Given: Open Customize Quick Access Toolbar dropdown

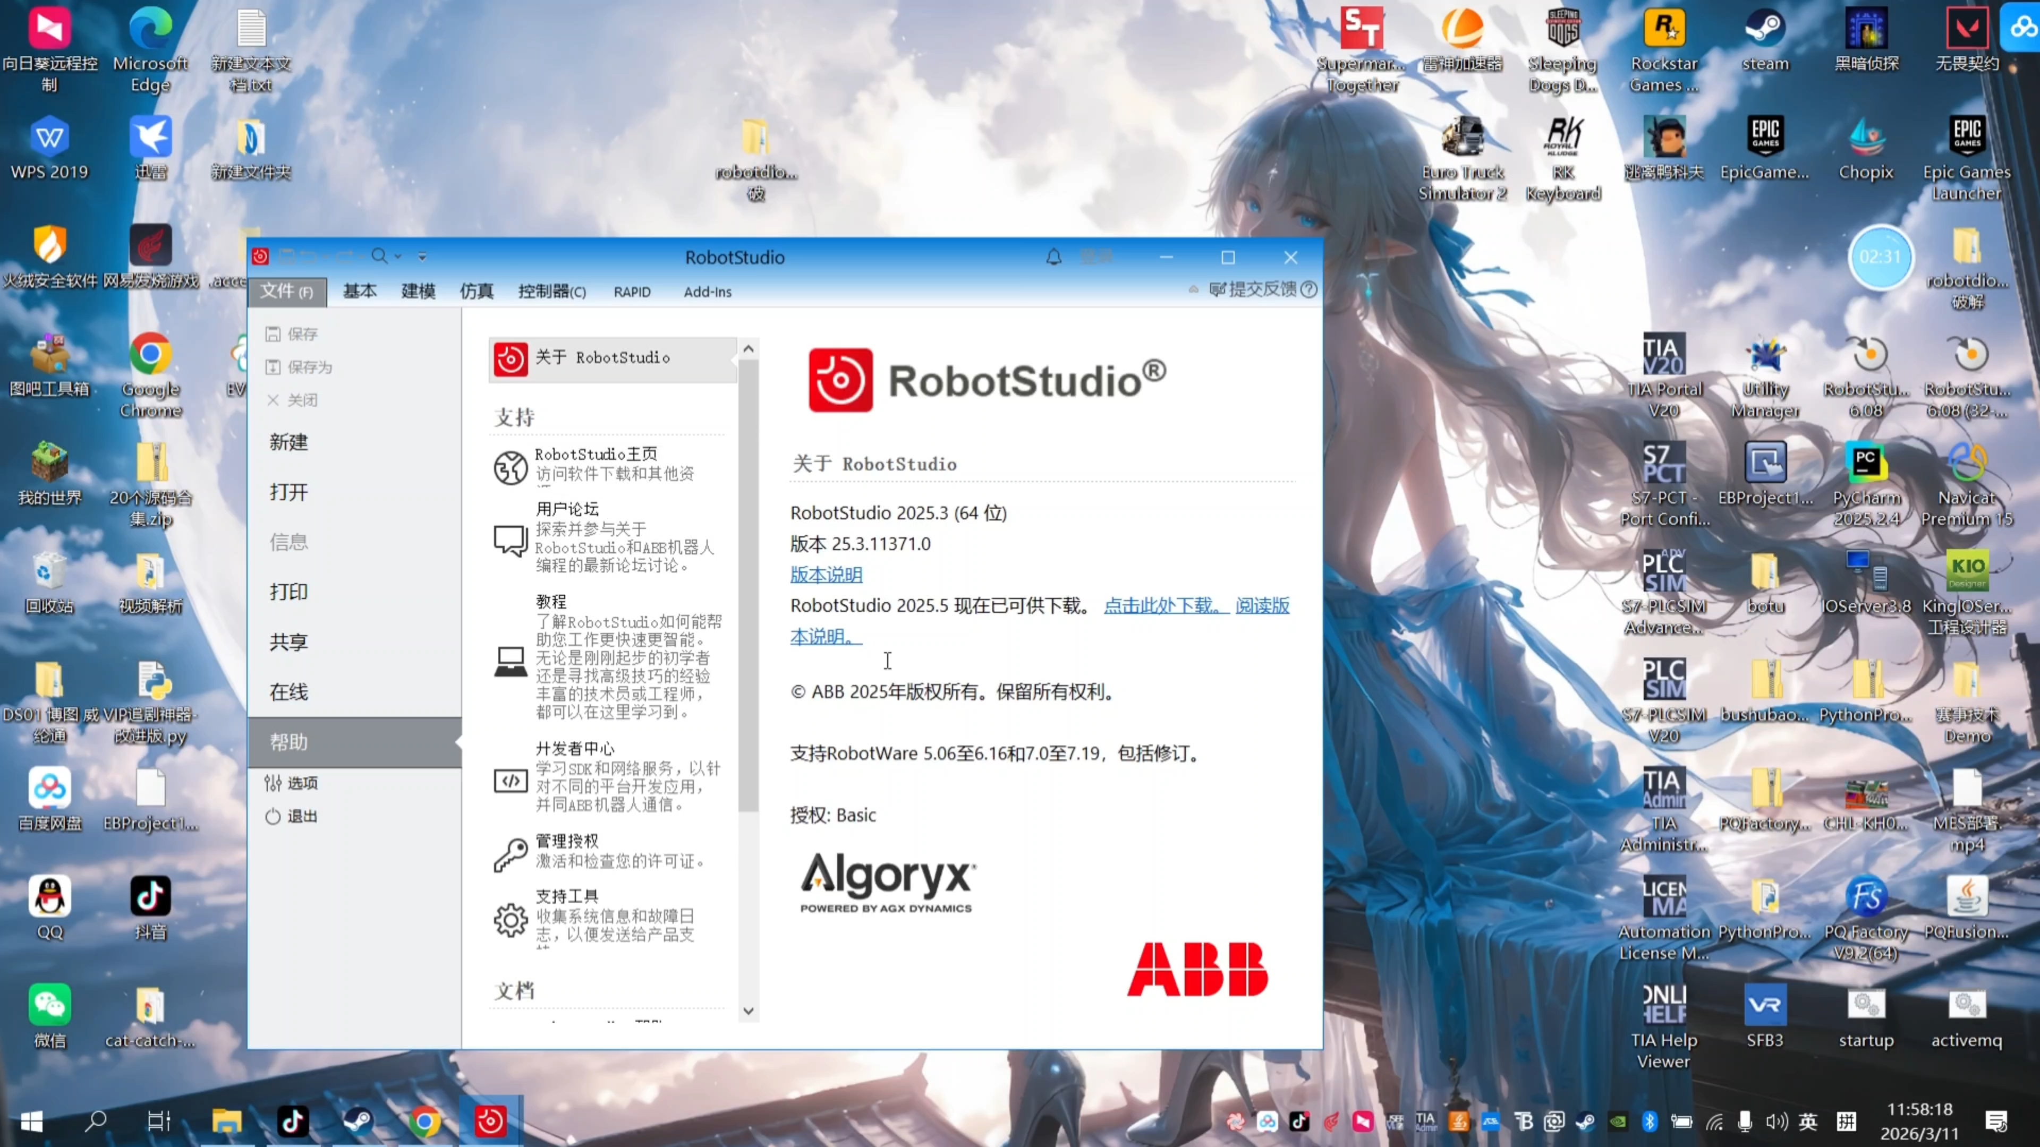Looking at the screenshot, I should [x=422, y=256].
